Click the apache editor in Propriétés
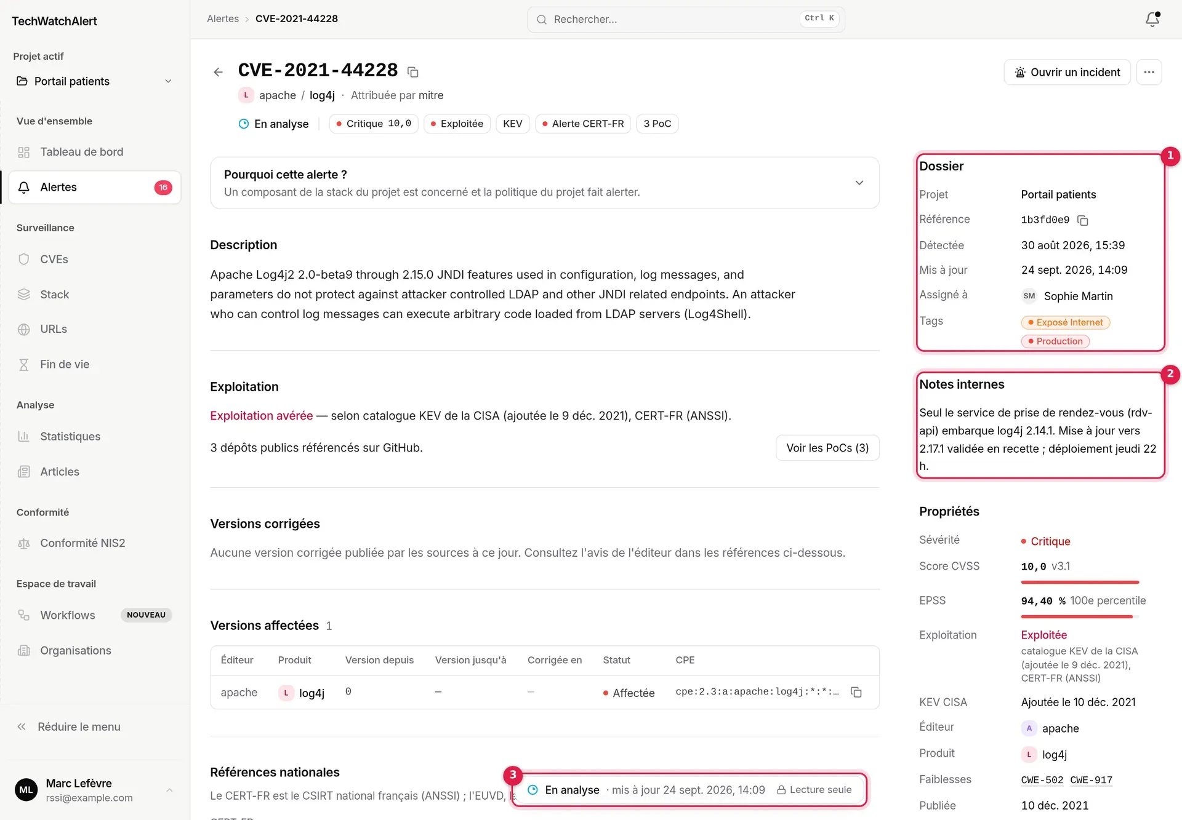Image resolution: width=1182 pixels, height=820 pixels. pyautogui.click(x=1050, y=728)
